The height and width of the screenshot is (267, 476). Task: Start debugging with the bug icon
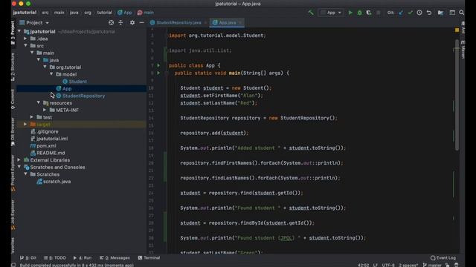point(359,13)
